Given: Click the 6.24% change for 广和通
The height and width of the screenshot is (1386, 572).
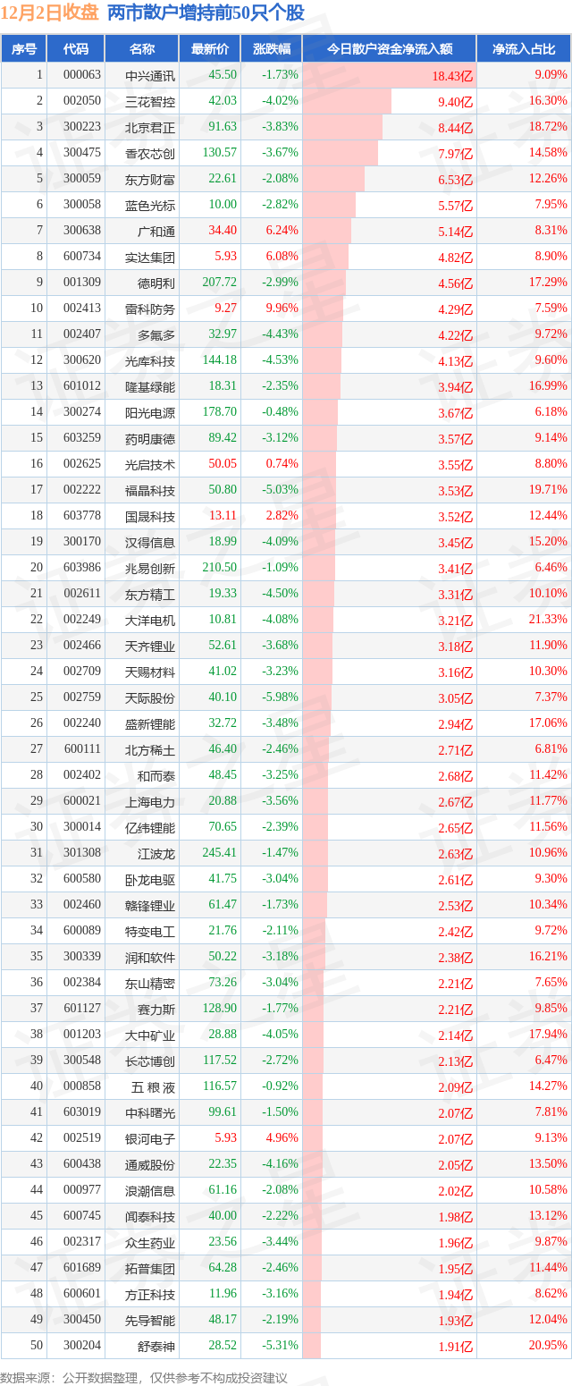Looking at the screenshot, I should click(282, 231).
